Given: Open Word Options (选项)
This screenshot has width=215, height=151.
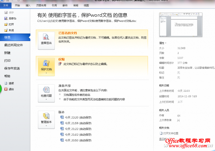Looking at the screenshot, I should point(5,83).
